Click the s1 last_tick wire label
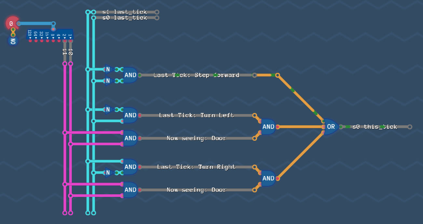This screenshot has width=423, height=224. point(125,12)
